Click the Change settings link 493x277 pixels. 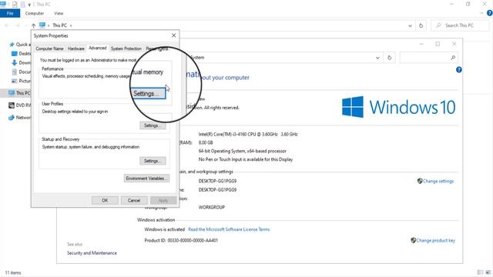438,182
